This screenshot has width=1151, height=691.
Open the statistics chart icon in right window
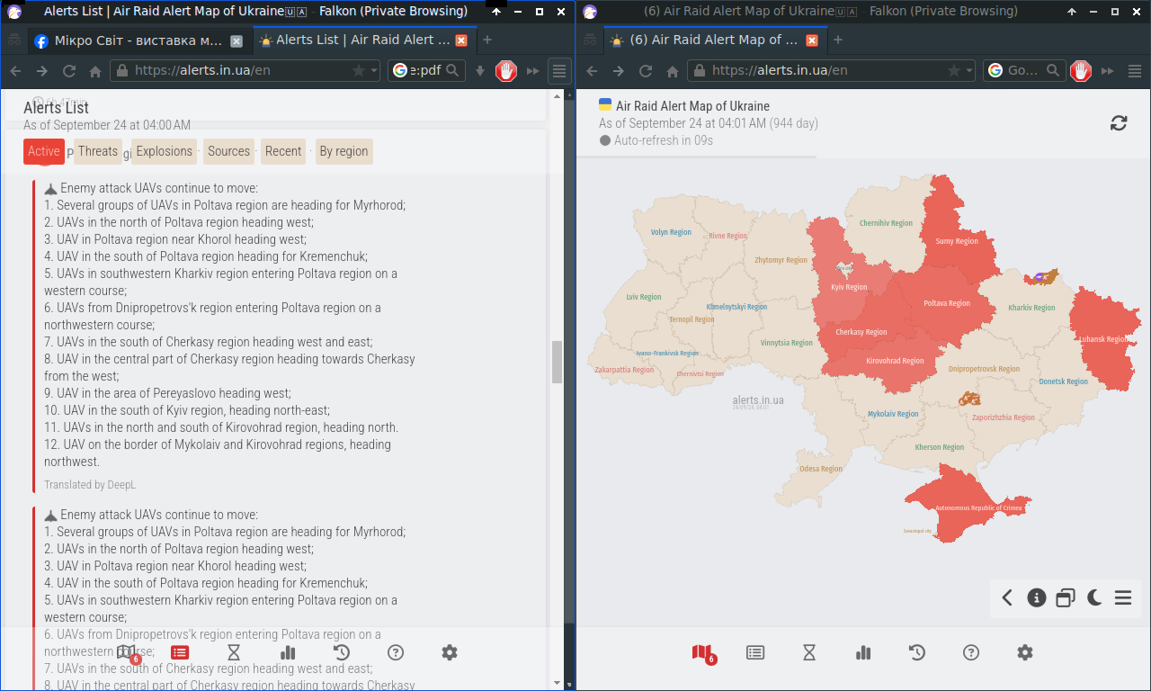[x=863, y=653]
